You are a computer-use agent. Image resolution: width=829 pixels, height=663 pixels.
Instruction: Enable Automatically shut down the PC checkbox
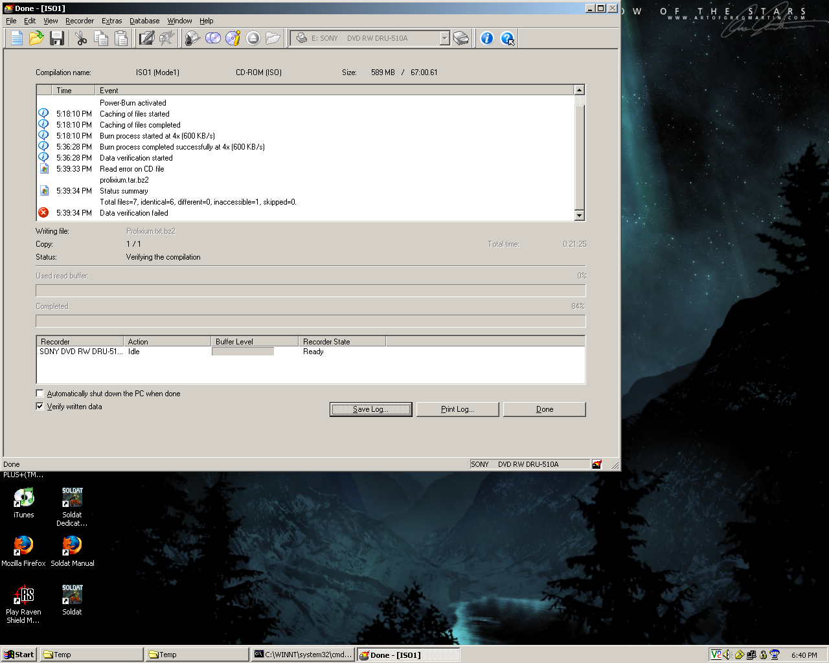[x=40, y=393]
